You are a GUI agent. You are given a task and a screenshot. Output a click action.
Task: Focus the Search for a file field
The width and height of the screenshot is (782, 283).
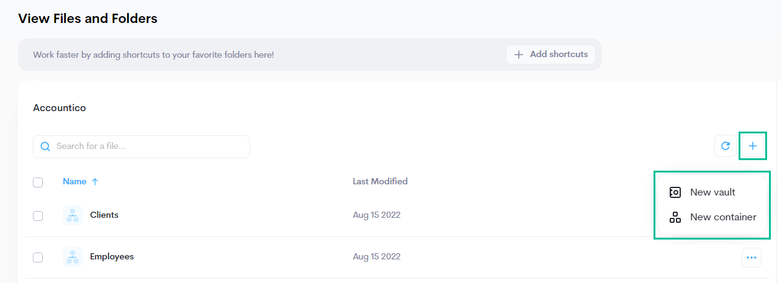tap(149, 147)
